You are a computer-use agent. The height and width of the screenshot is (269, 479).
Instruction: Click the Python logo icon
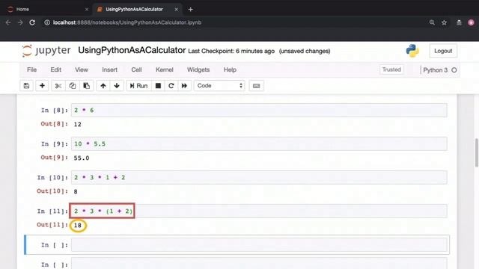pos(412,51)
